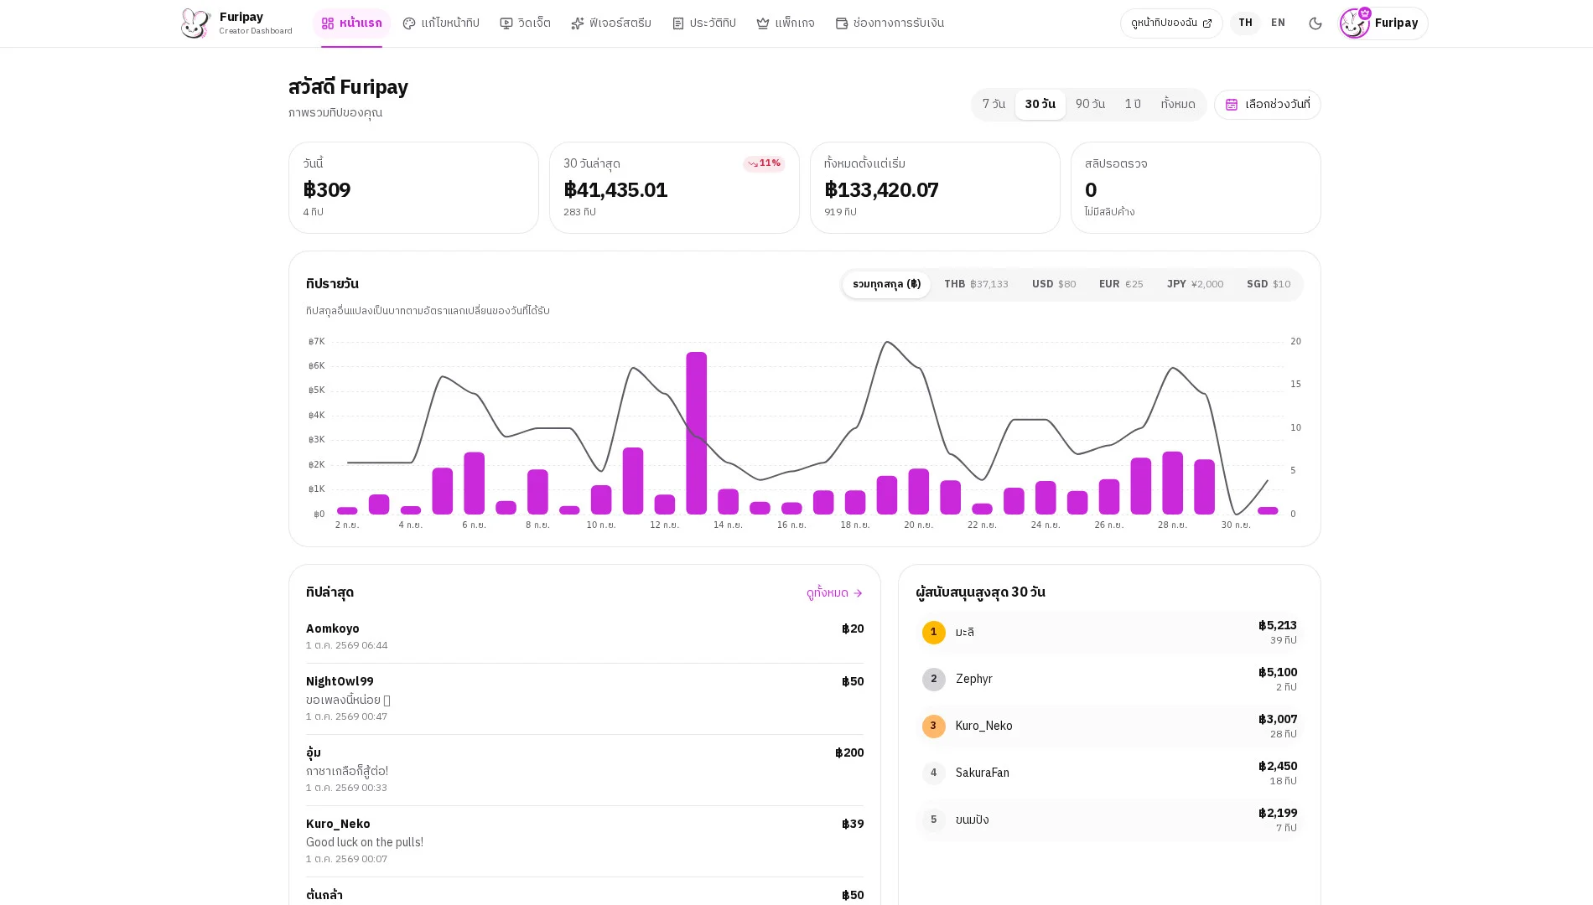
Task: Switch language to EN
Action: pos(1278,23)
